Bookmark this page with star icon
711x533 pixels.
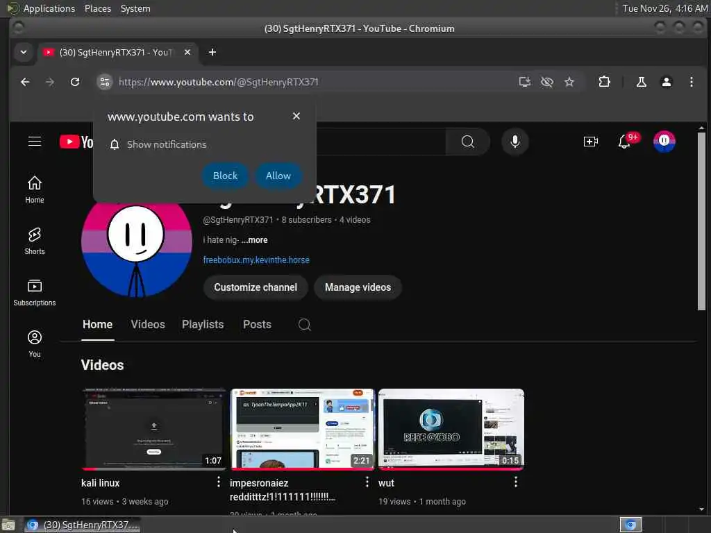569,82
